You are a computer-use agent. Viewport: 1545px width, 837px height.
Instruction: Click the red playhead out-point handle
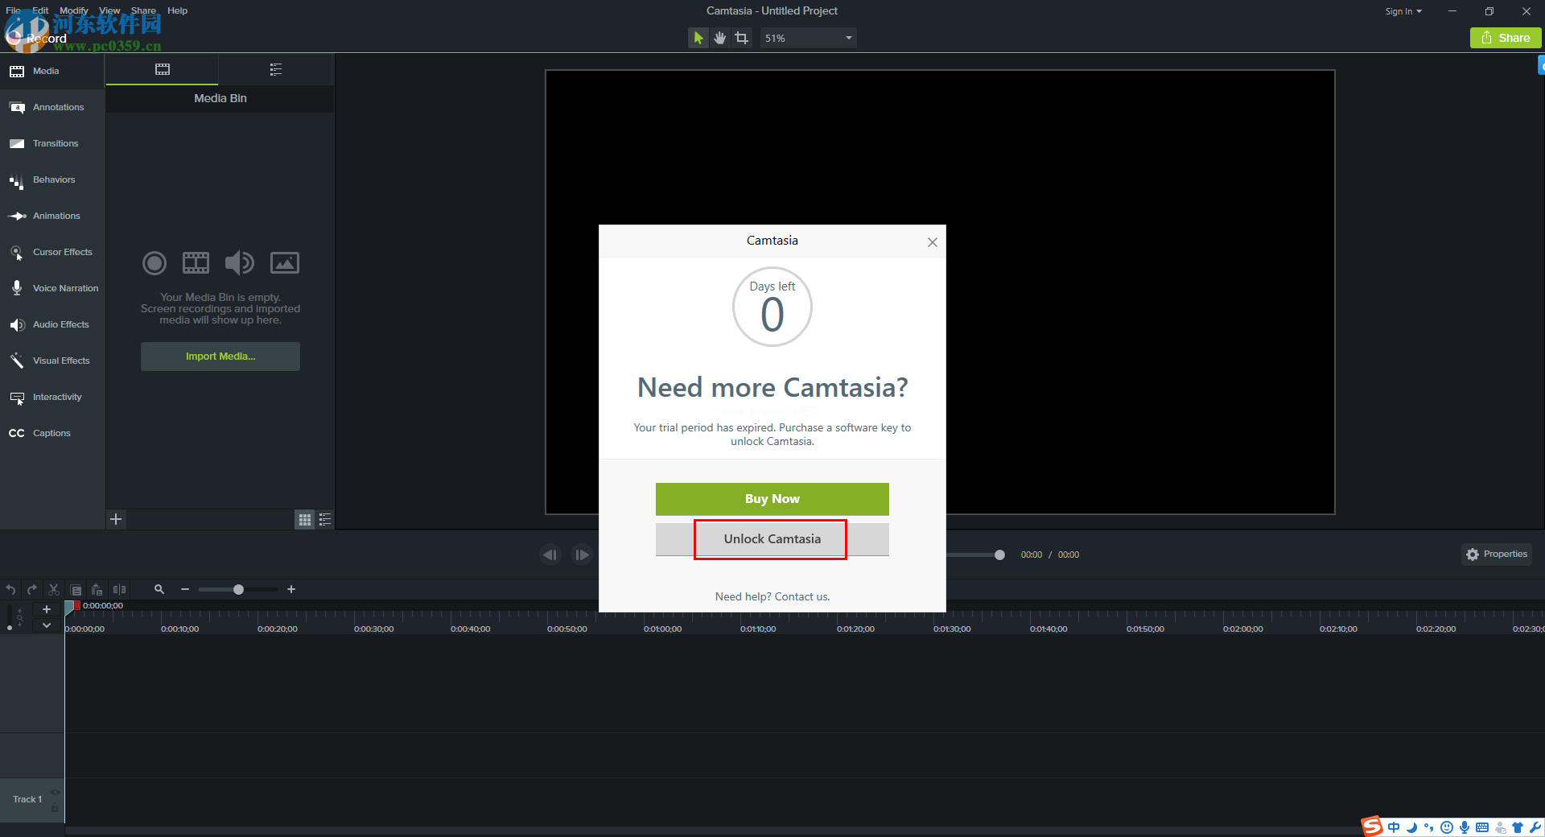point(77,605)
